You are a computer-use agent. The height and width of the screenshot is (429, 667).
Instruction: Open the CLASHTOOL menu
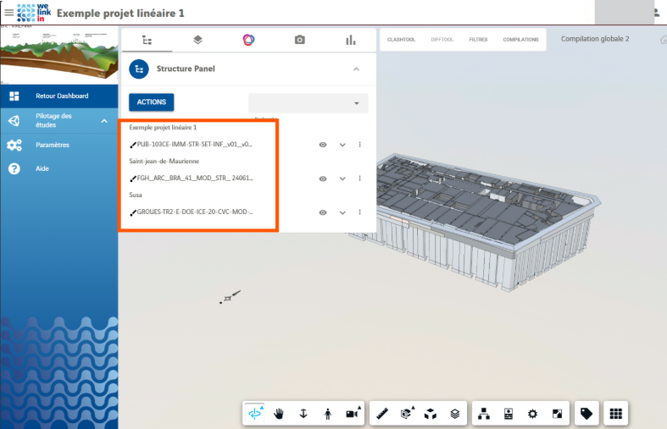(400, 40)
